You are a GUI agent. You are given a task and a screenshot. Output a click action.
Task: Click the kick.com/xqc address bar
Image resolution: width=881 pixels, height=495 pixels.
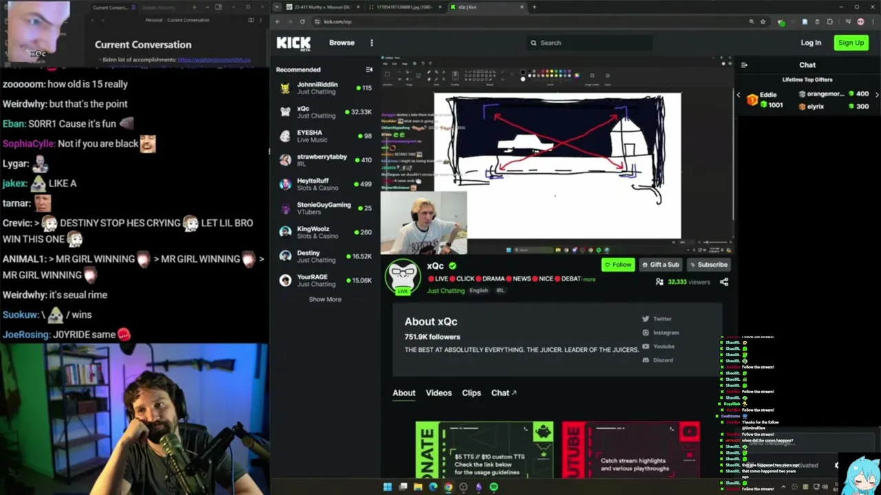[530, 21]
